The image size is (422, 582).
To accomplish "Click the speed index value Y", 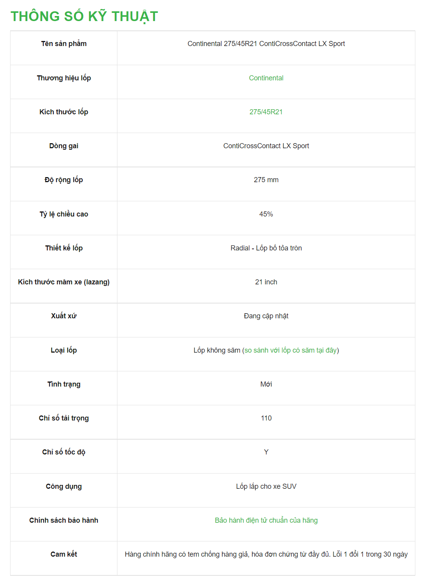I will pos(266,452).
